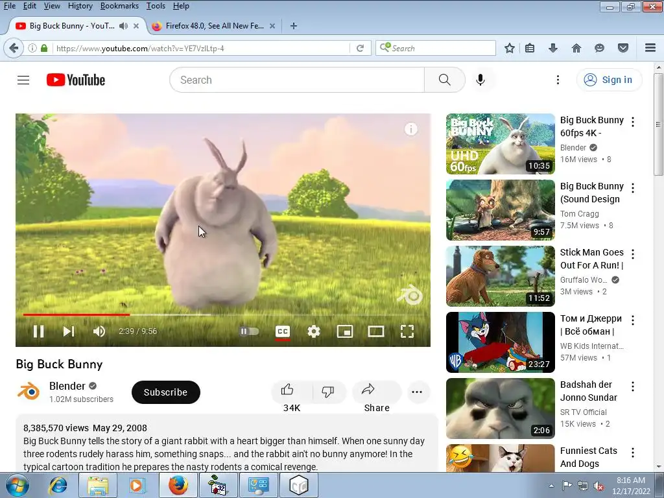The width and height of the screenshot is (664, 498).
Task: Open the Blender channel name link
Action: (67, 386)
